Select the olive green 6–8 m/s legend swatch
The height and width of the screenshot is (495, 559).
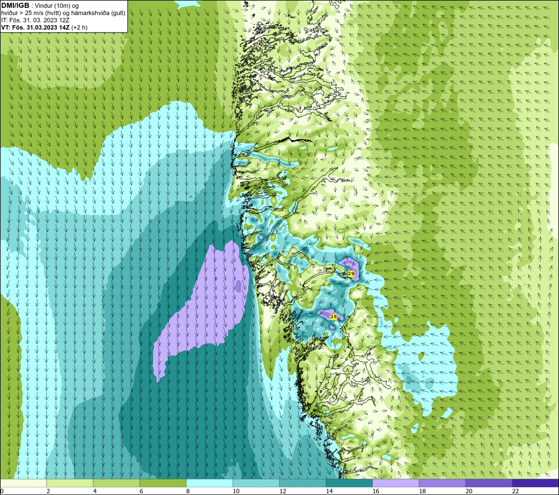click(x=163, y=483)
